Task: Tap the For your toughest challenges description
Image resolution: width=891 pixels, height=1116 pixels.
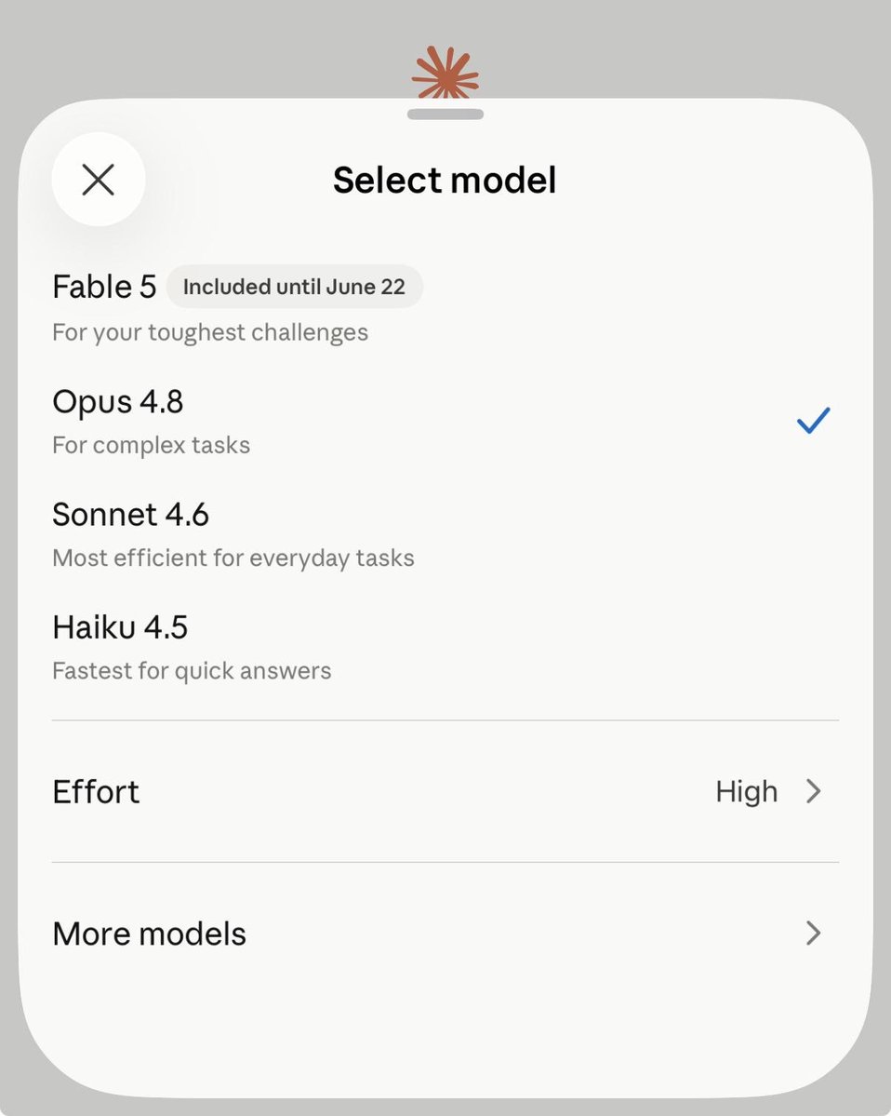Action: point(210,332)
